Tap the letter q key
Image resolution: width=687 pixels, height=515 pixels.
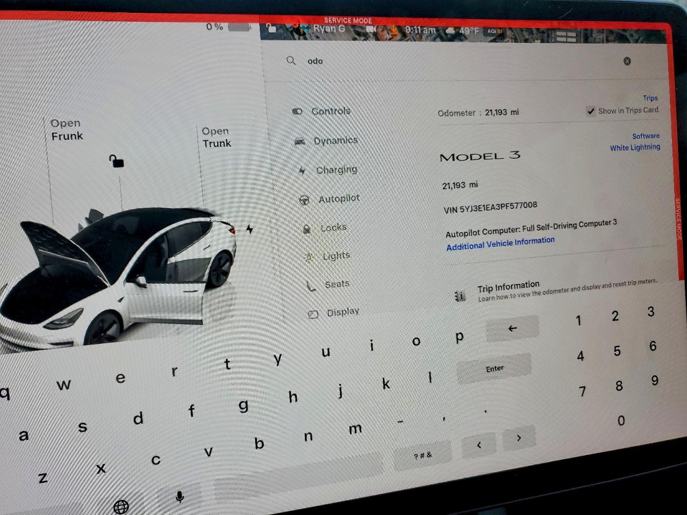tap(5, 393)
